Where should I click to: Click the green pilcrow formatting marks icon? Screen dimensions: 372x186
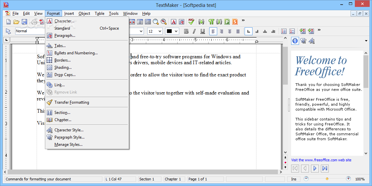point(211,22)
